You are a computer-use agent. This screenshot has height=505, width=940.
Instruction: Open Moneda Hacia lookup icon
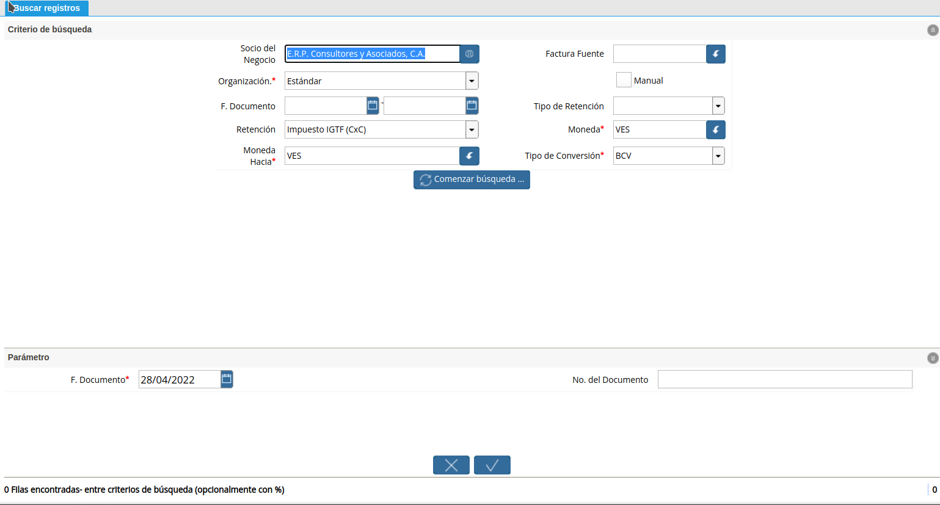[469, 156]
